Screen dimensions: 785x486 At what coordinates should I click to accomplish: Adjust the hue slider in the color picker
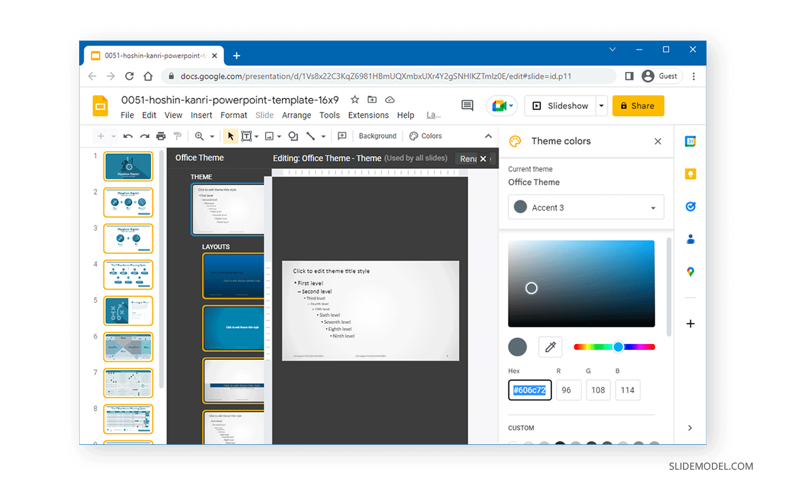coord(617,347)
